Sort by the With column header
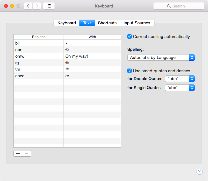 (92, 37)
